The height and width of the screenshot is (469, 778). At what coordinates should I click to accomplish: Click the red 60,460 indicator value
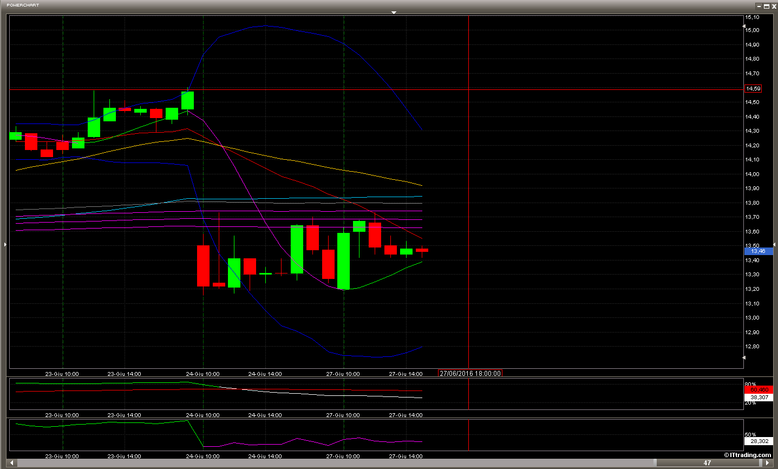759,389
